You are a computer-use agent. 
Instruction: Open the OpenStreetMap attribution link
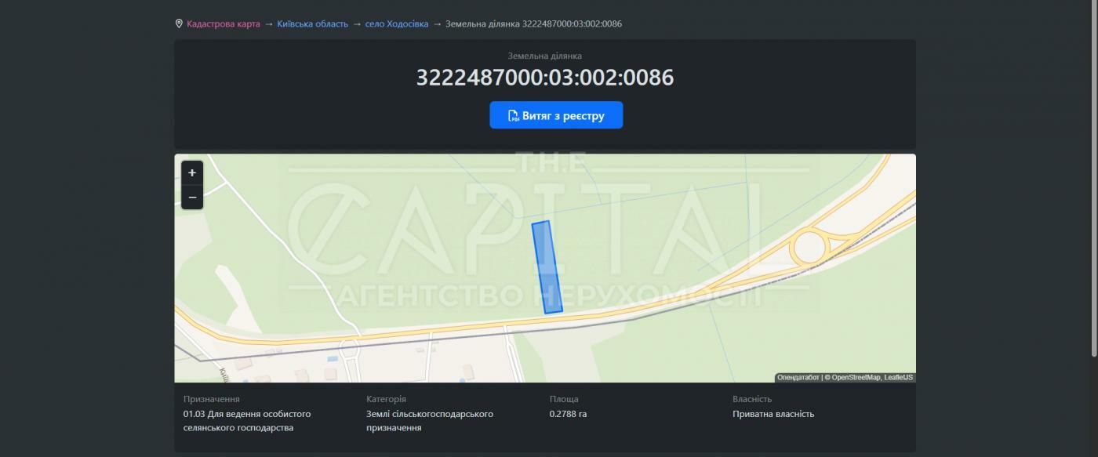856,378
